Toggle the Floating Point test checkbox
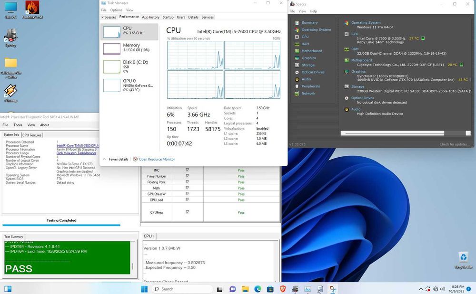Image resolution: width=476 pixels, height=294 pixels. tap(187, 182)
